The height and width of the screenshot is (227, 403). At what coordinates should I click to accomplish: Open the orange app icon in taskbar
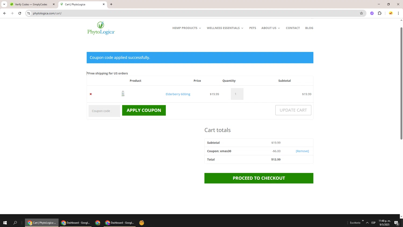coord(142,223)
